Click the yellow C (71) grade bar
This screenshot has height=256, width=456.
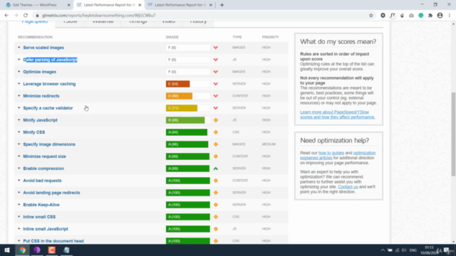point(182,108)
